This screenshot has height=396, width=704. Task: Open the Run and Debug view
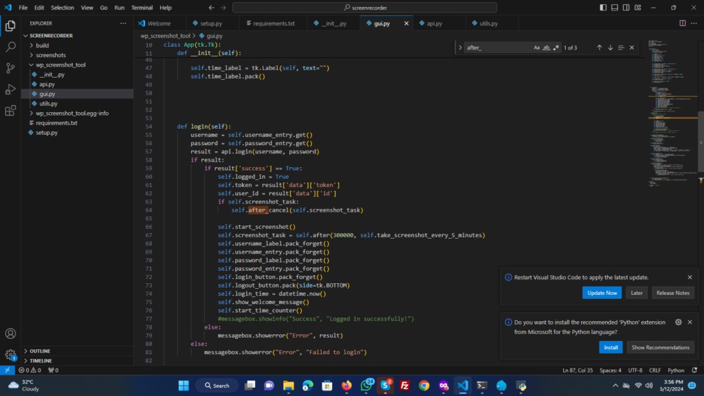(x=10, y=89)
